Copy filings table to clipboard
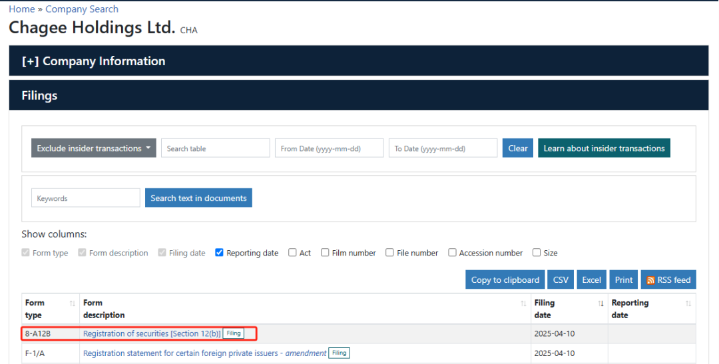The height and width of the screenshot is (364, 719). coord(505,279)
